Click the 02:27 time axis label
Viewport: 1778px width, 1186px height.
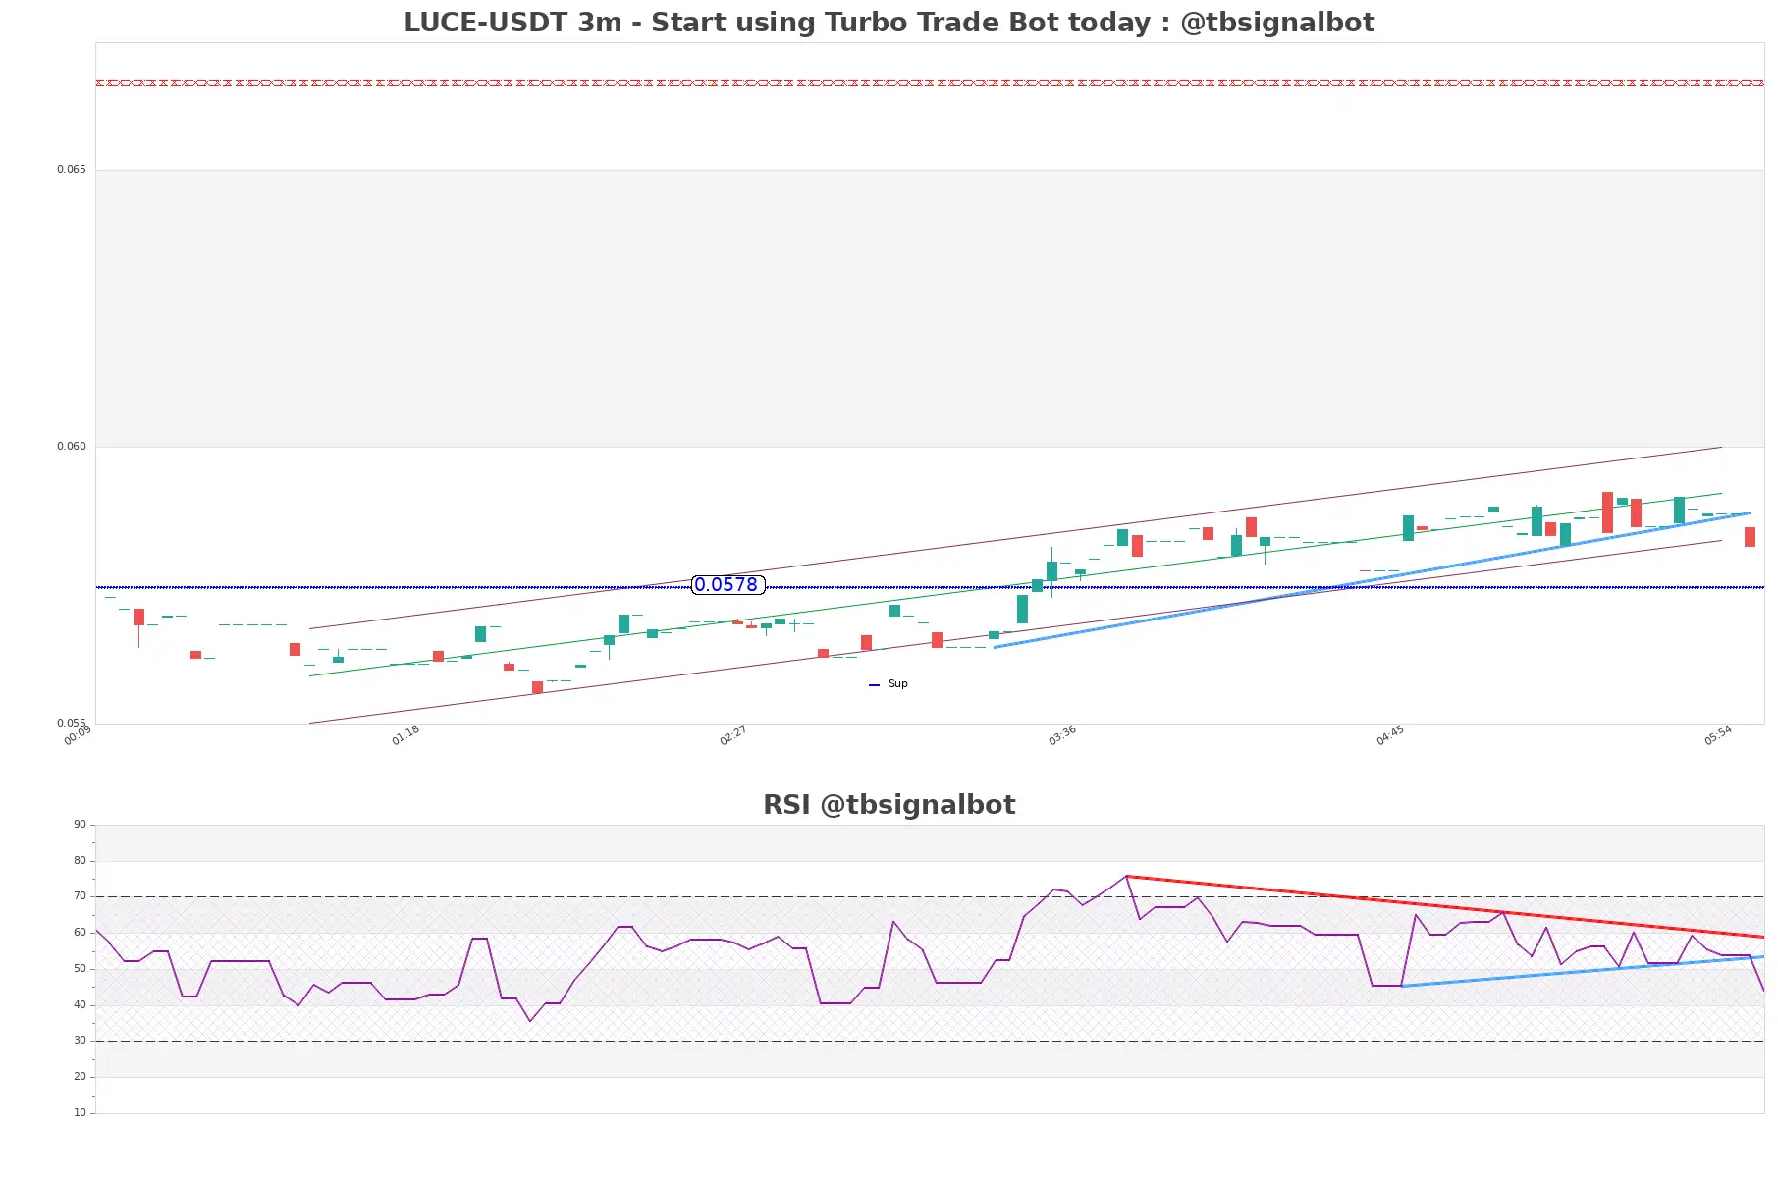click(733, 735)
